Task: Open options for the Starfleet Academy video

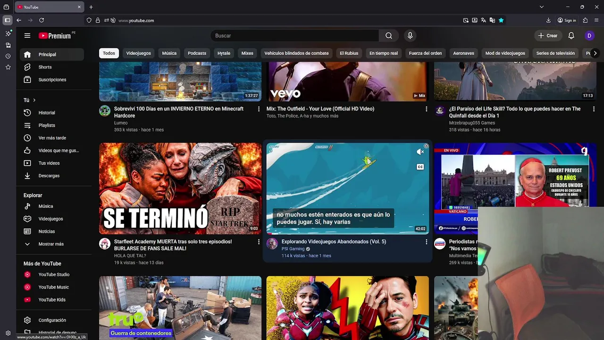Action: coord(259,242)
